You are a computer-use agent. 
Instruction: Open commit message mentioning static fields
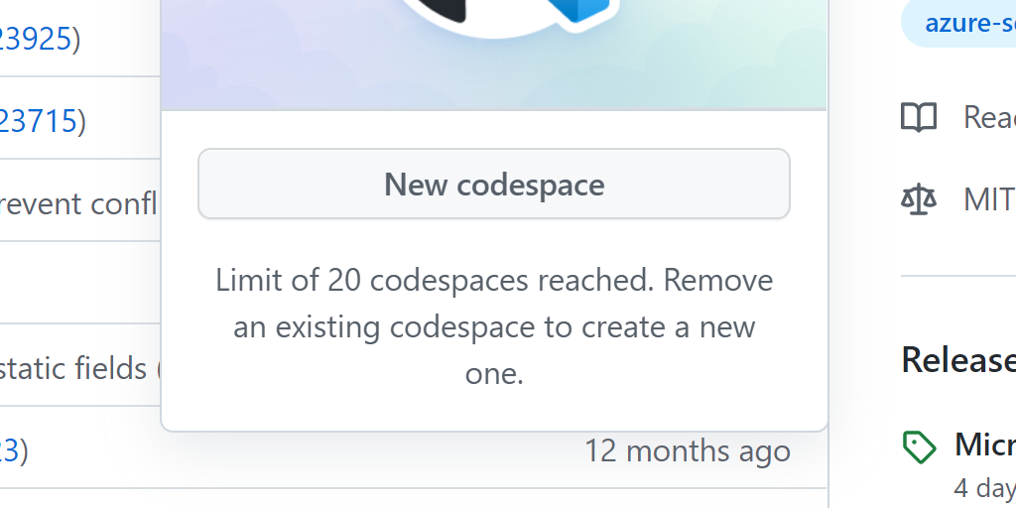point(73,368)
